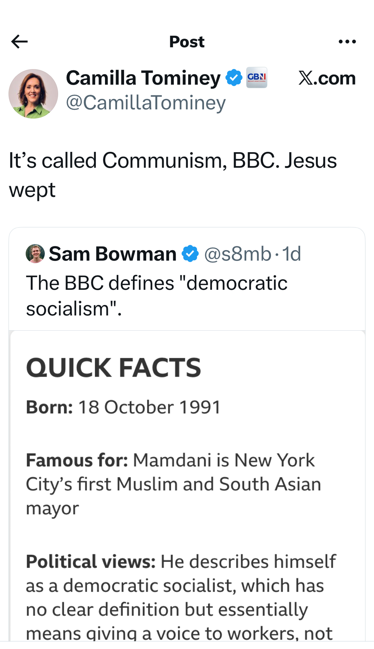374x649 pixels.
Task: Click Sam Bowman's verified checkmark
Action: coord(190,254)
